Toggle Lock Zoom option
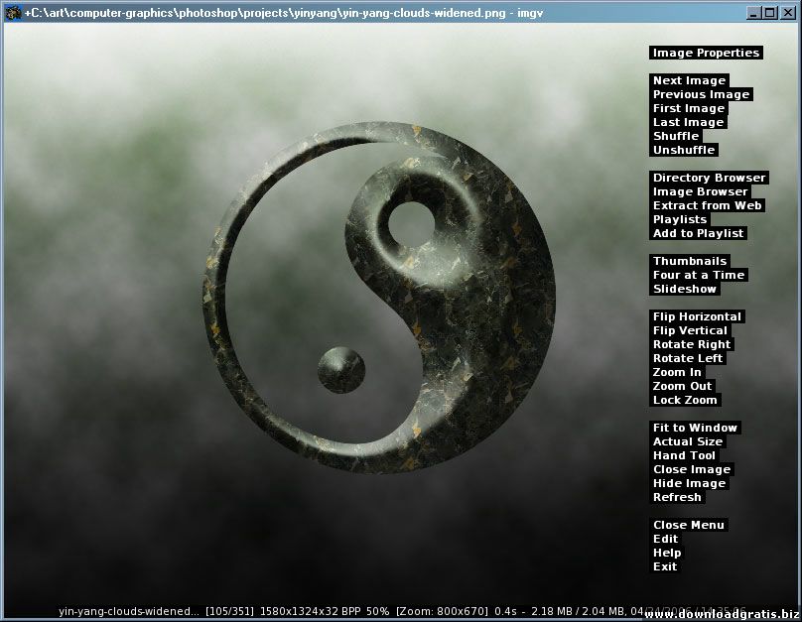802x622 pixels. coord(685,400)
